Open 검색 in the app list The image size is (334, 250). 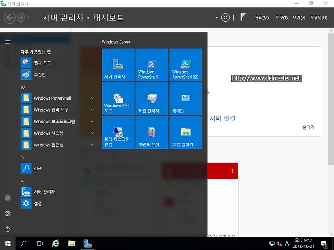58,169
